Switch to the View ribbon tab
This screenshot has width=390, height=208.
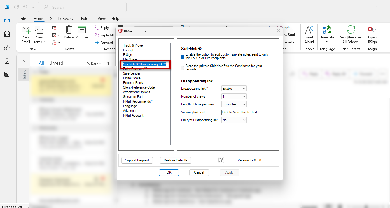(x=102, y=18)
